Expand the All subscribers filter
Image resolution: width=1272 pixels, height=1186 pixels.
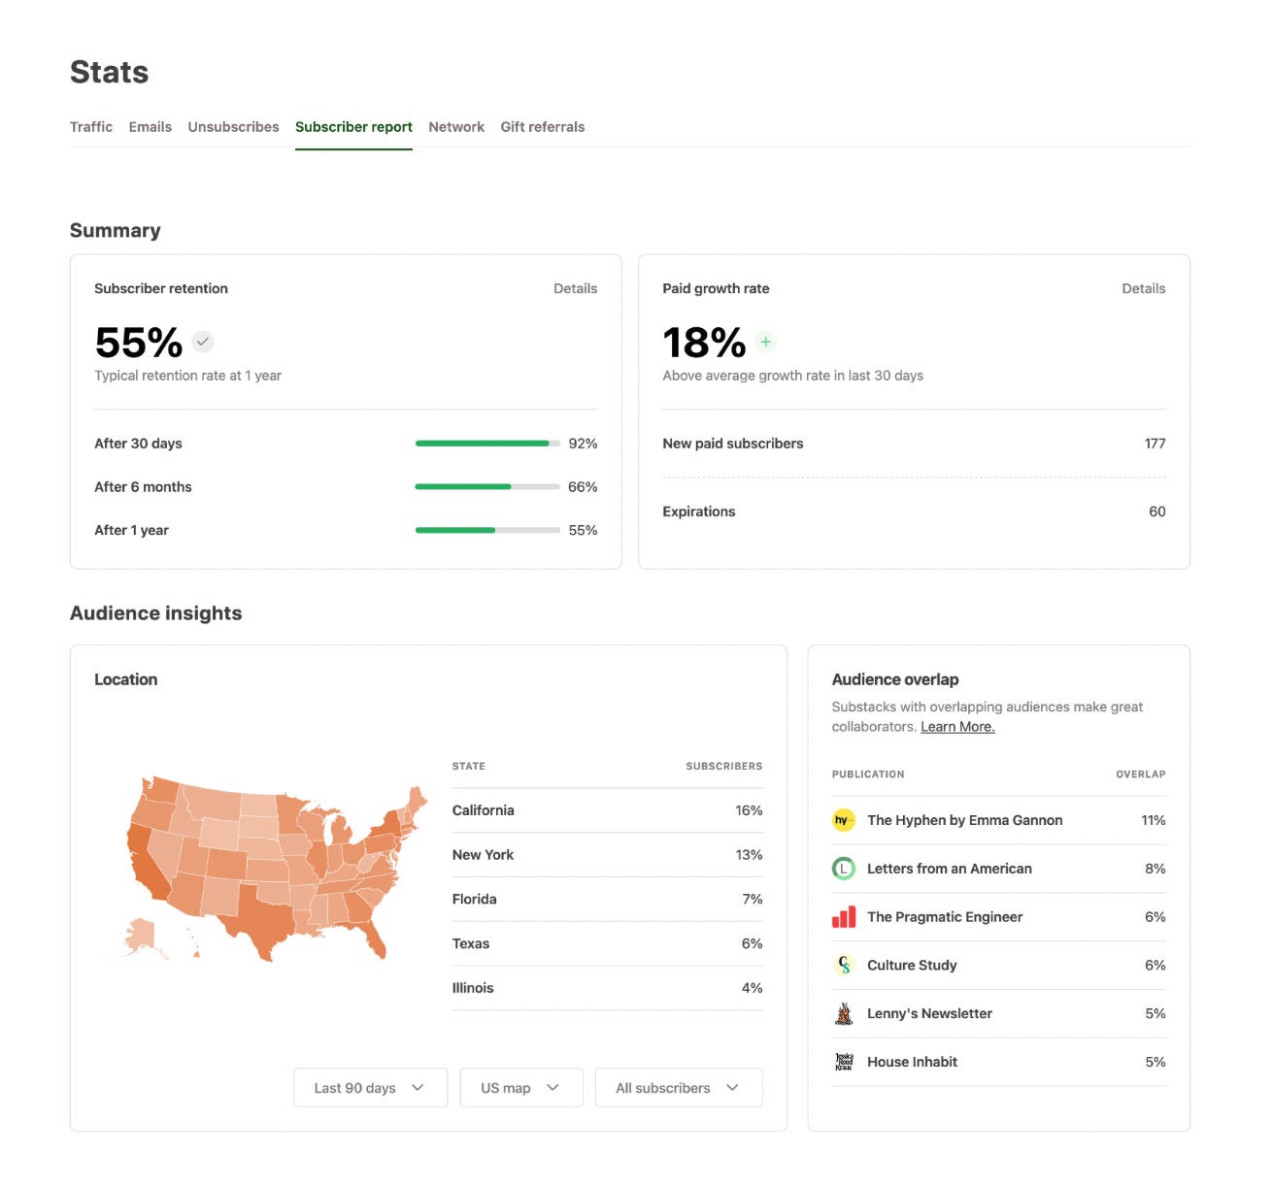[x=678, y=1087]
